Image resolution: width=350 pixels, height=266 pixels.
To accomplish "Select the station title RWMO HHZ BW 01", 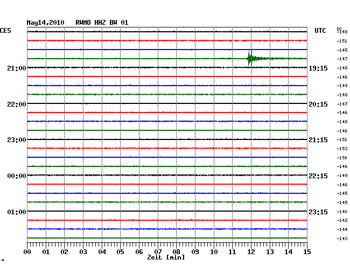I will point(102,23).
